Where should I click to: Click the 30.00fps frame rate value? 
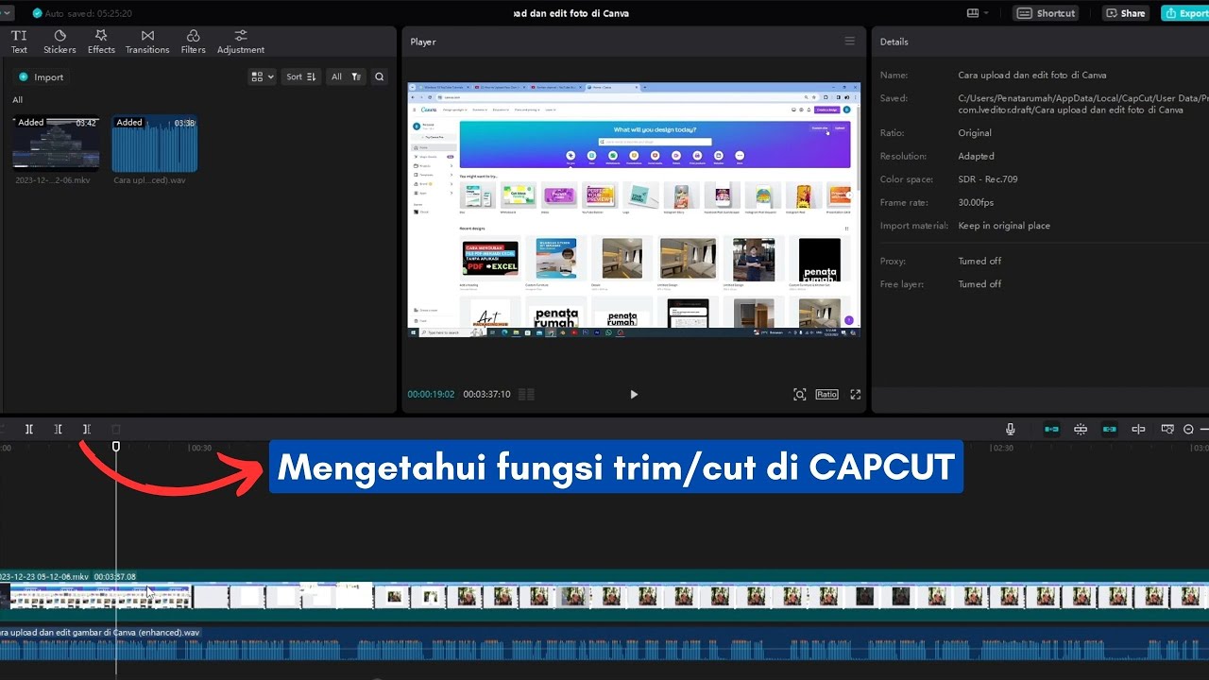pos(976,202)
